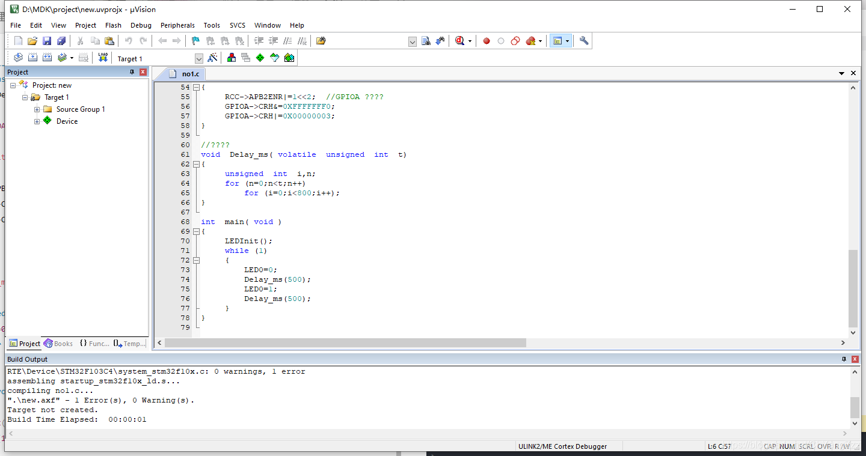866x456 pixels.
Task: Toggle bookmark with the blue flag icon
Action: point(195,41)
